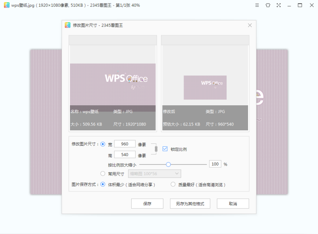Image resolution: width=318 pixels, height=234 pixels.
Task: Toggle fullscreen with the arrows icon
Action: [279, 5]
